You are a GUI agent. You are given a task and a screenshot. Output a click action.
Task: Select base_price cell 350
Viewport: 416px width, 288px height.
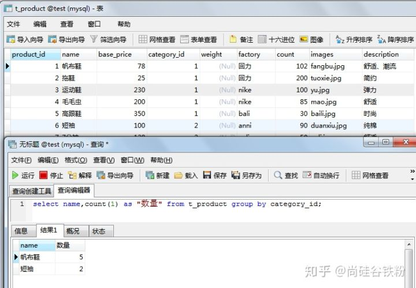[122, 113]
